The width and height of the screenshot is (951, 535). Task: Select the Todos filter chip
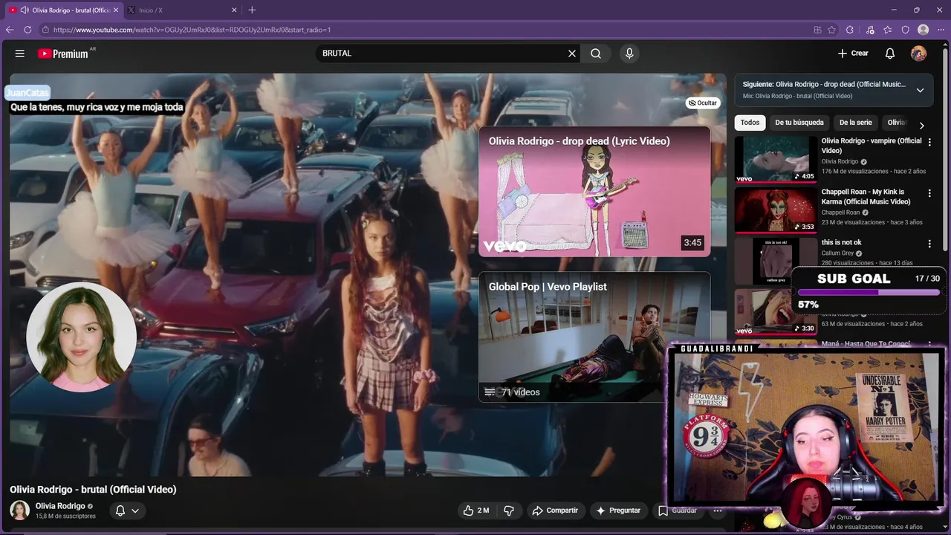tap(750, 123)
